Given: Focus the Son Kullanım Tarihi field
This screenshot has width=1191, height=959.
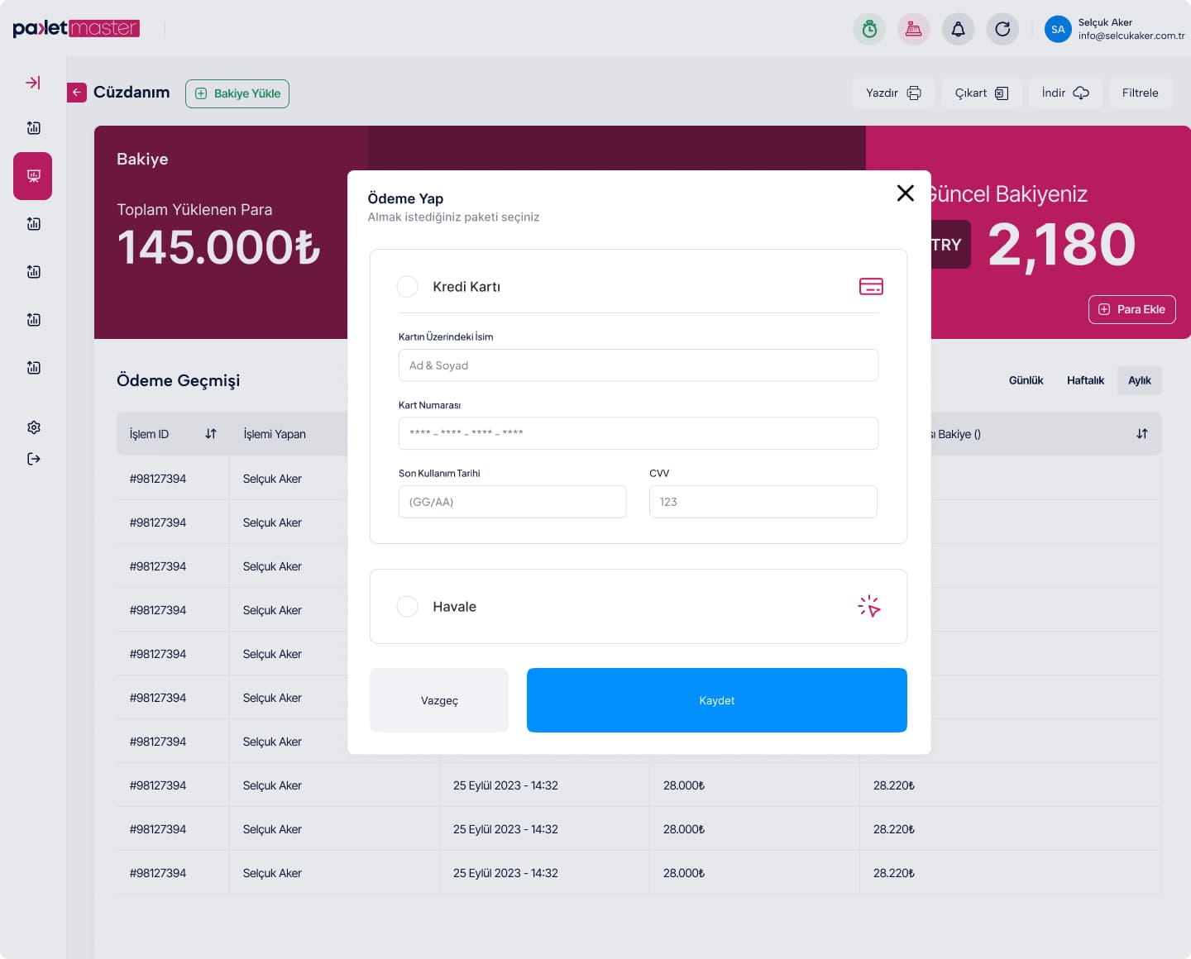Looking at the screenshot, I should tap(513, 502).
